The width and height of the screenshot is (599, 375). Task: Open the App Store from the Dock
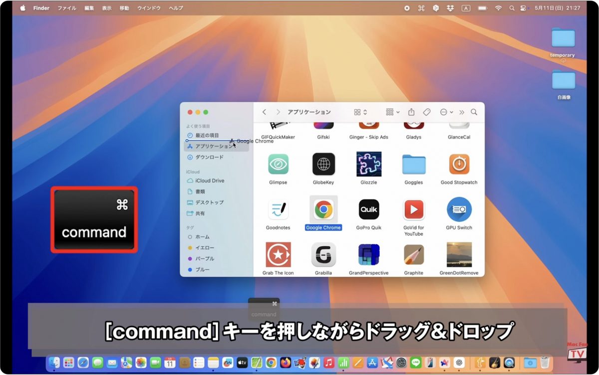pyautogui.click(x=372, y=363)
